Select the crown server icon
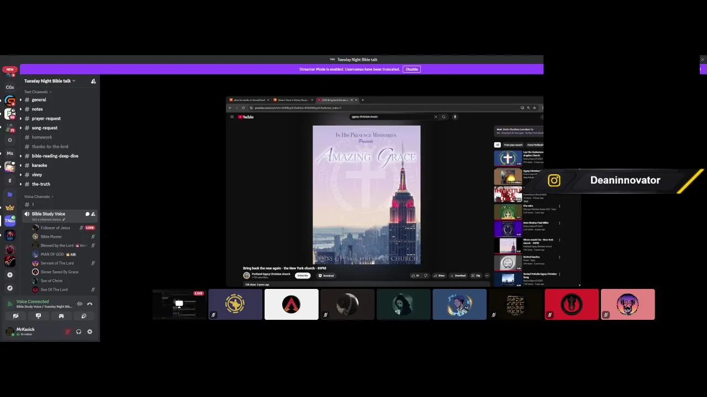Image resolution: width=707 pixels, height=397 pixels. pos(9,207)
